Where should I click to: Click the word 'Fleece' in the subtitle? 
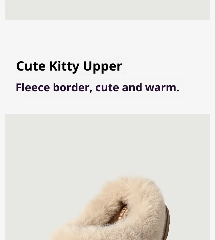[x=33, y=87]
